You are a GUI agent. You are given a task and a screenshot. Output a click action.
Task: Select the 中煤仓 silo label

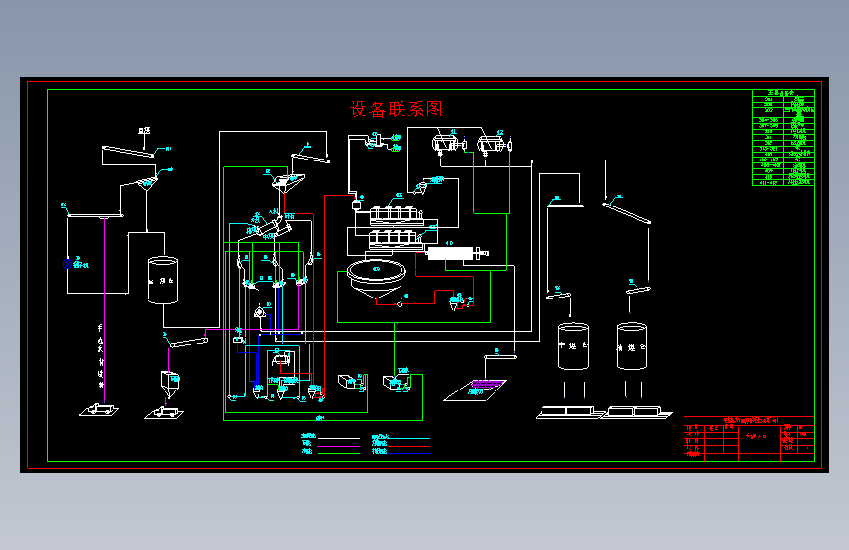coord(573,344)
